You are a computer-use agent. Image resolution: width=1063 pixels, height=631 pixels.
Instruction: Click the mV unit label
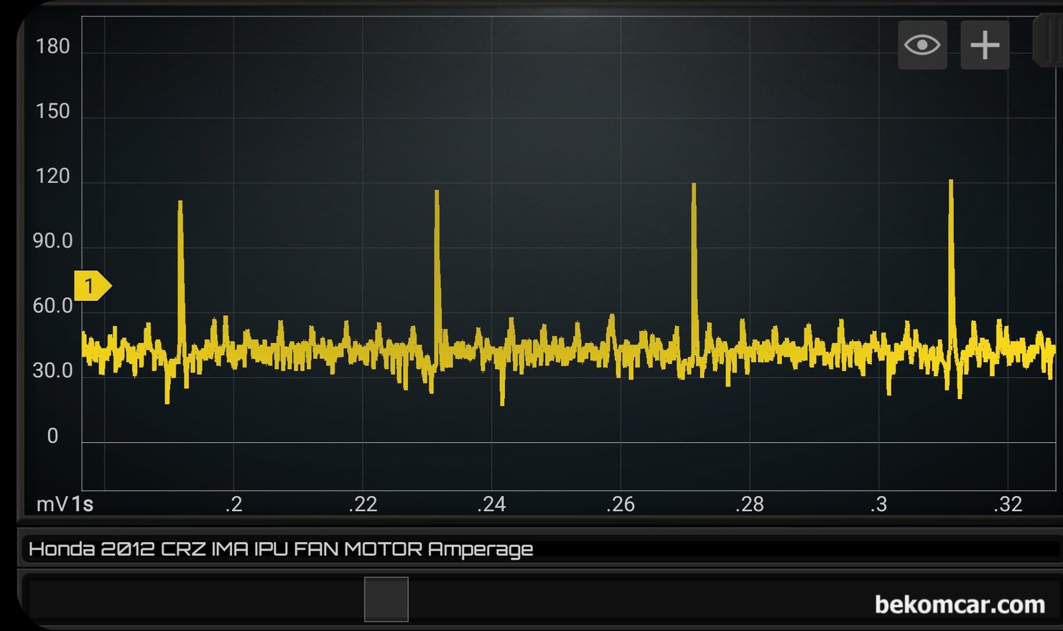point(52,505)
